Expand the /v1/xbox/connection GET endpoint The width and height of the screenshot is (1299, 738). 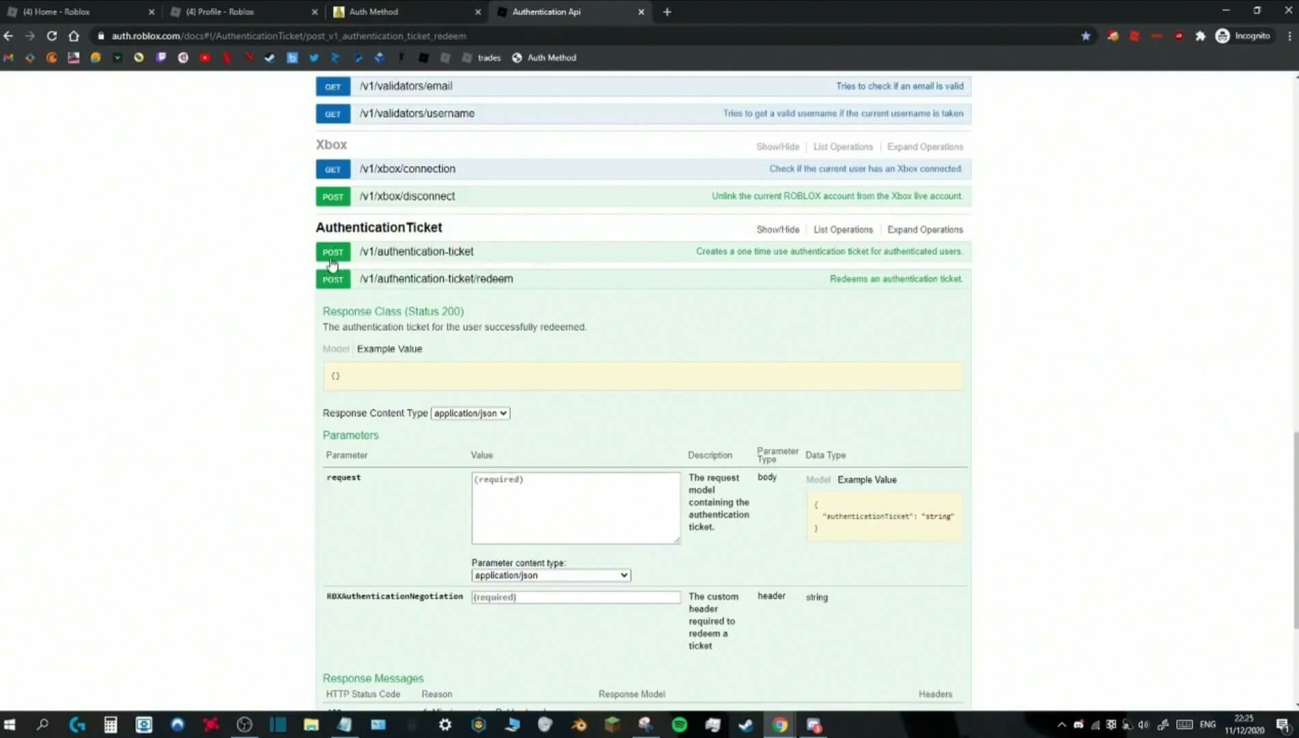[407, 169]
